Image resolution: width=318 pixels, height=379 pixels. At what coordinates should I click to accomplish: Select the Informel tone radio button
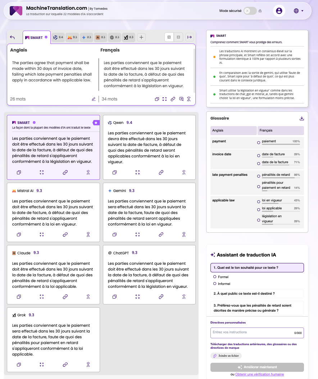tap(215, 284)
